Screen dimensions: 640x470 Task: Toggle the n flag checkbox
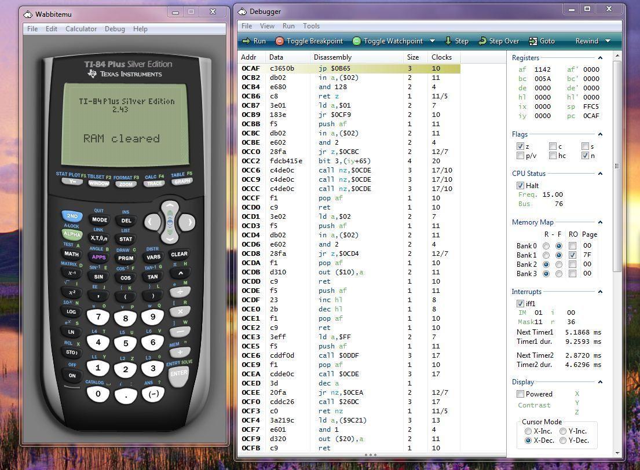(x=585, y=156)
